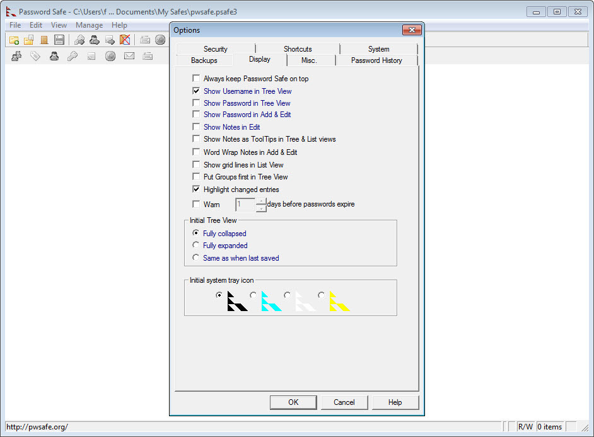Open the File menu
This screenshot has width=594, height=437.
(x=15, y=25)
